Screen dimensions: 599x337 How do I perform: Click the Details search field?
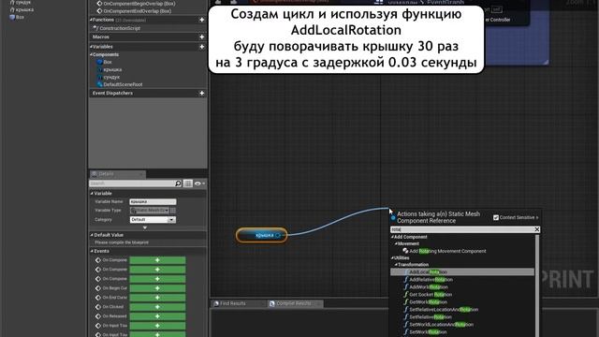click(x=132, y=183)
